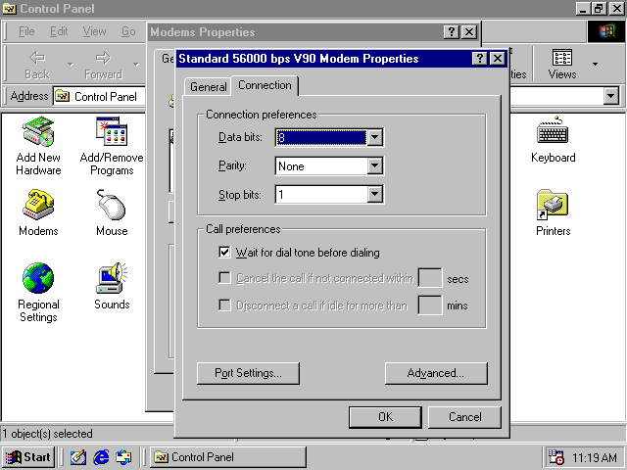Image resolution: width=627 pixels, height=470 pixels.
Task: Open the Views toolbar button
Action: (561, 64)
